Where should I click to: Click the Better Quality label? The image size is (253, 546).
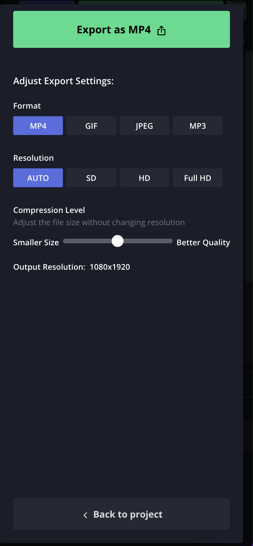tap(203, 243)
